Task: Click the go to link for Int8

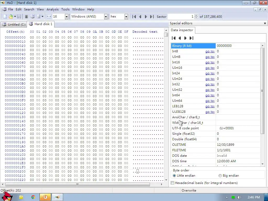Action: click(210, 51)
